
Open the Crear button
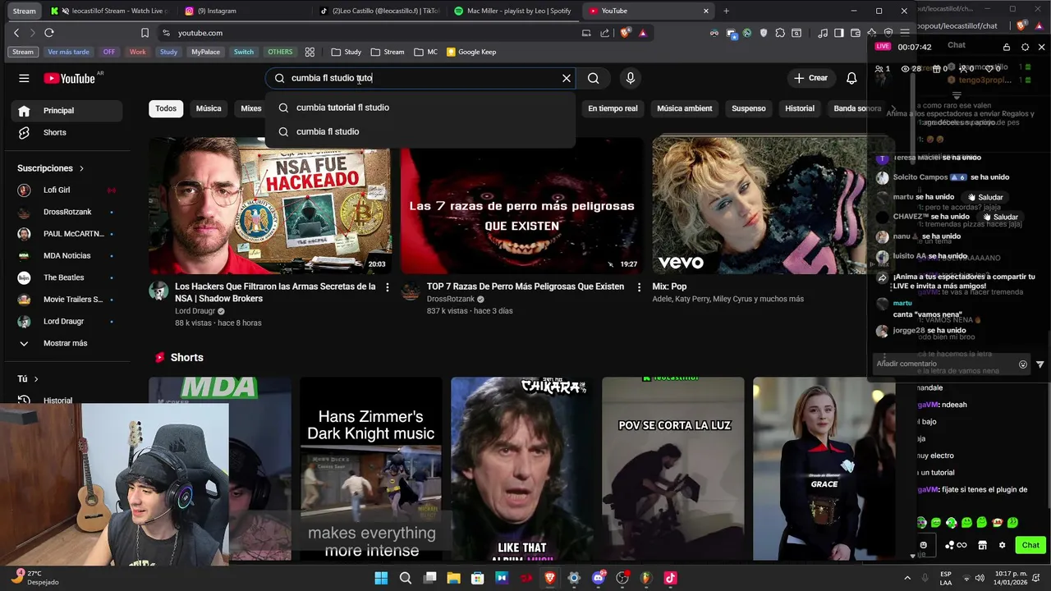(810, 78)
